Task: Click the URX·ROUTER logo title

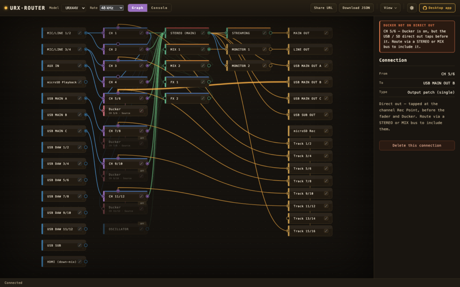Action: click(27, 8)
